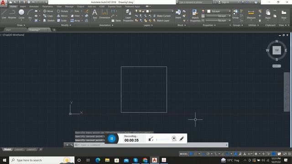The height and width of the screenshot is (164, 292).
Task: Click the Windows Start button
Action: 5,160
